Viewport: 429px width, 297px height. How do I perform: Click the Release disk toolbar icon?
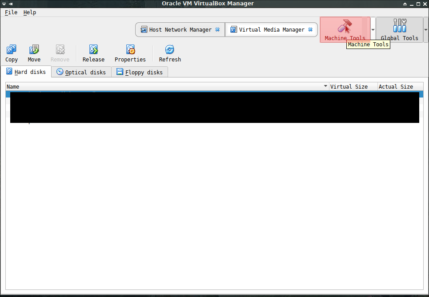tap(93, 54)
